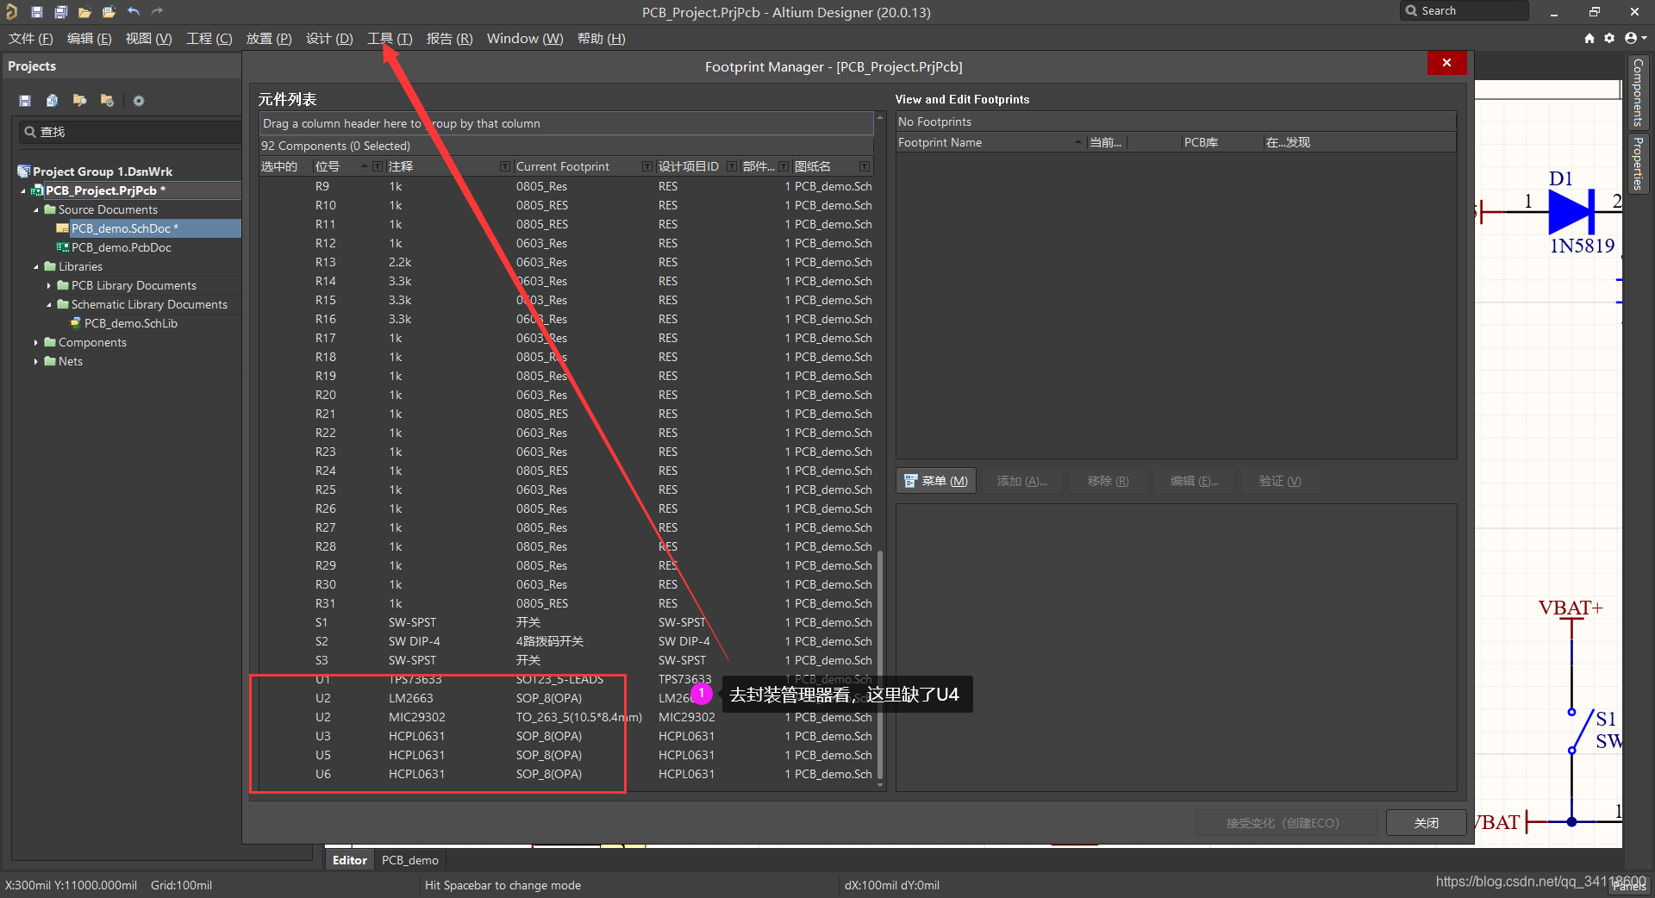Click the 关闭 button
Image resolution: width=1655 pixels, height=898 pixels.
pyautogui.click(x=1427, y=823)
